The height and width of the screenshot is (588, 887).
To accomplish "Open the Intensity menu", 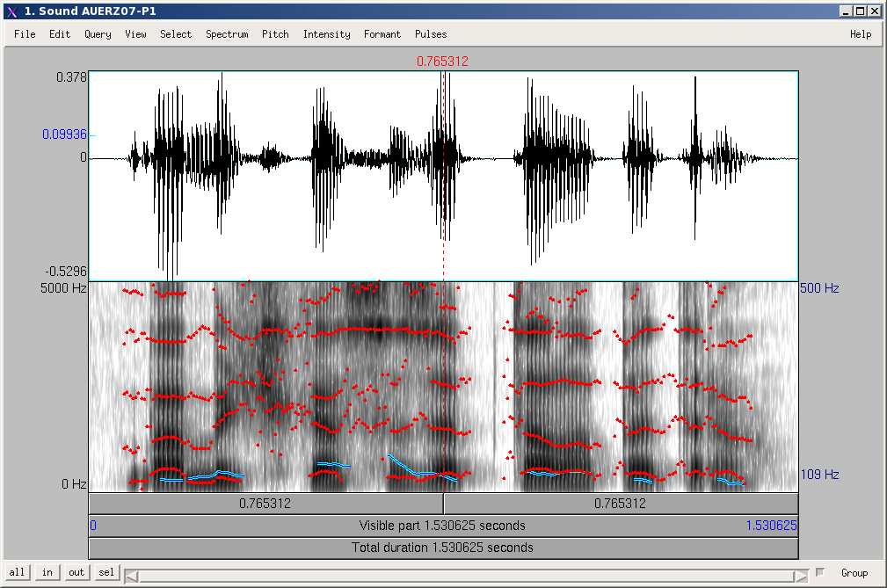I will [x=326, y=34].
